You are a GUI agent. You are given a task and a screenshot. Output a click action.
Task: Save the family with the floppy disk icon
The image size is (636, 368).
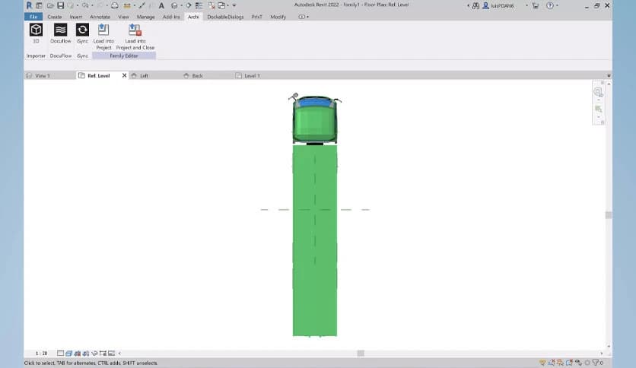tap(60, 5)
